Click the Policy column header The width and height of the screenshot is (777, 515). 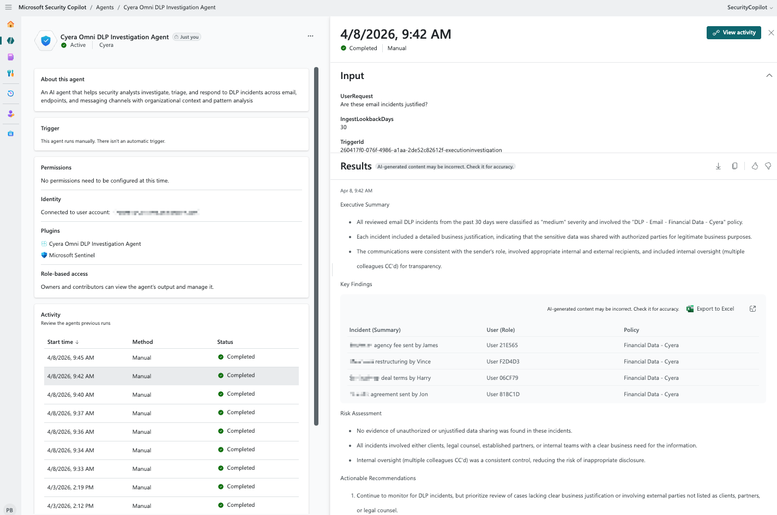631,330
